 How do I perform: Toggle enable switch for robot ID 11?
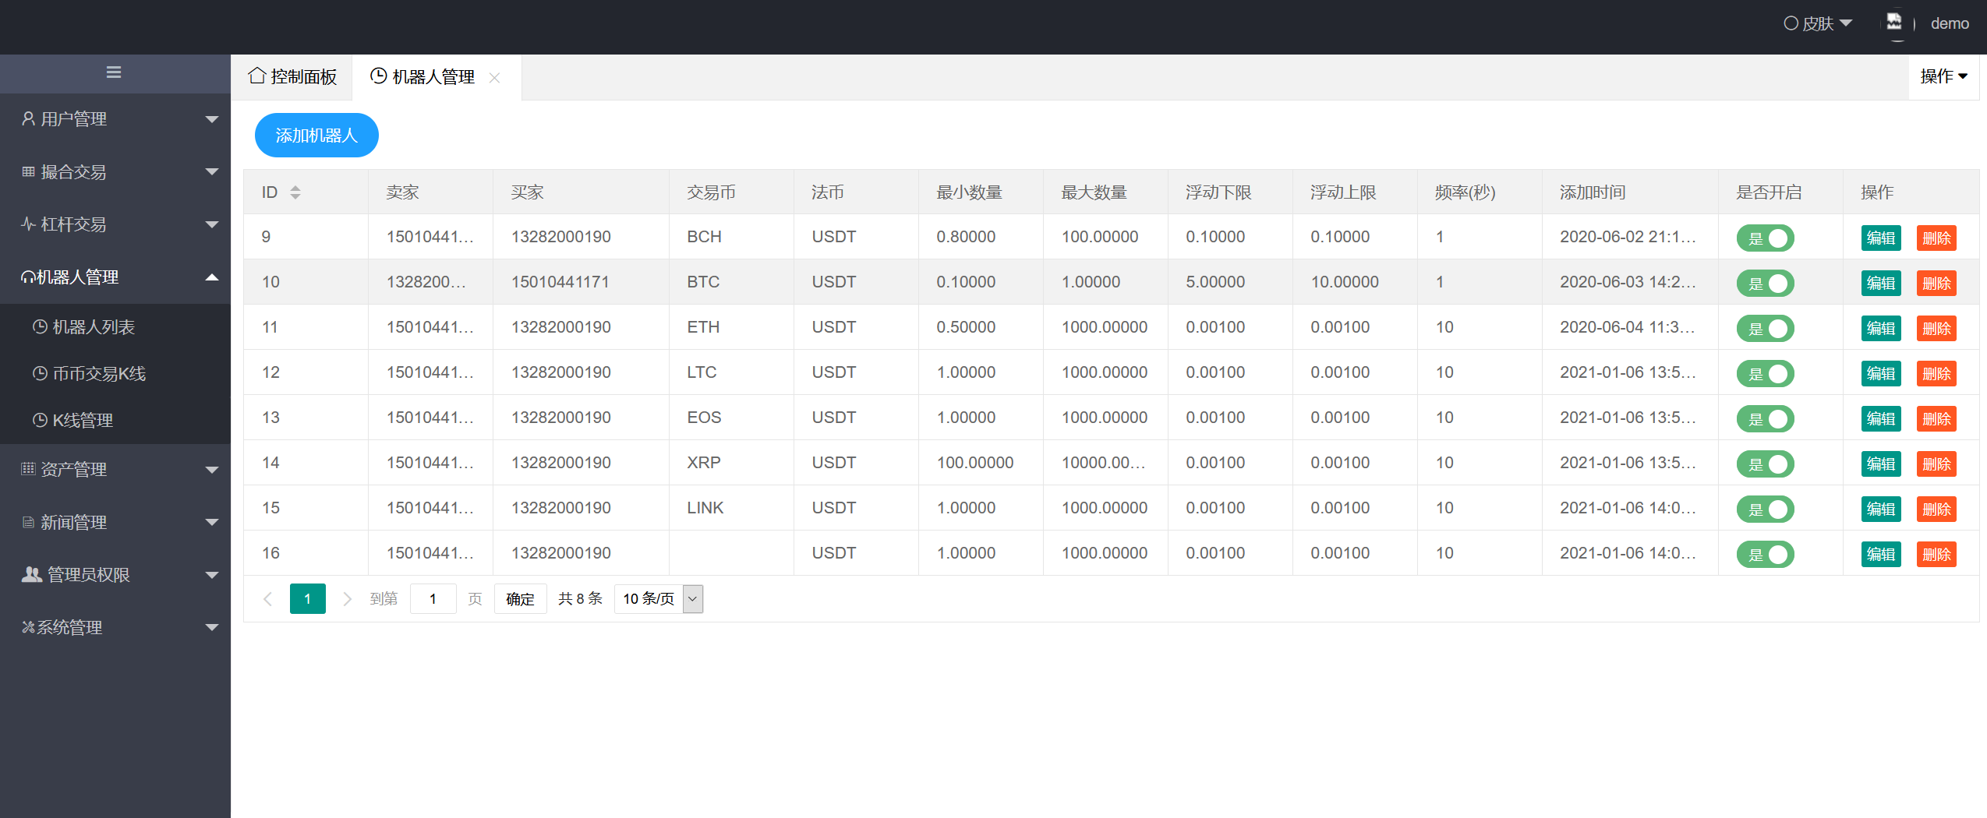pyautogui.click(x=1765, y=328)
